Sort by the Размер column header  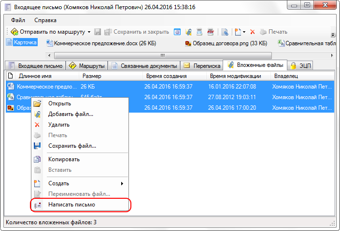(x=111, y=76)
